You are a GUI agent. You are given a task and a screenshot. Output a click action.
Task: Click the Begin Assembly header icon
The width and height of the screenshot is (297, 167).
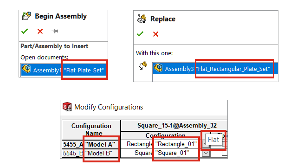click(x=26, y=16)
